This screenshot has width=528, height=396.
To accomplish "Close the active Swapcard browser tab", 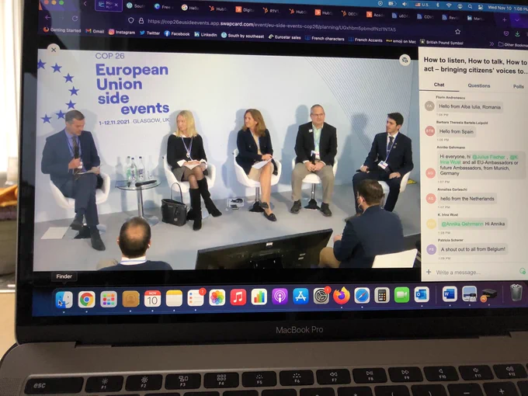I will pos(116,5).
